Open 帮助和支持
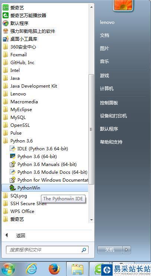This screenshot has height=276, width=151. (111, 142)
